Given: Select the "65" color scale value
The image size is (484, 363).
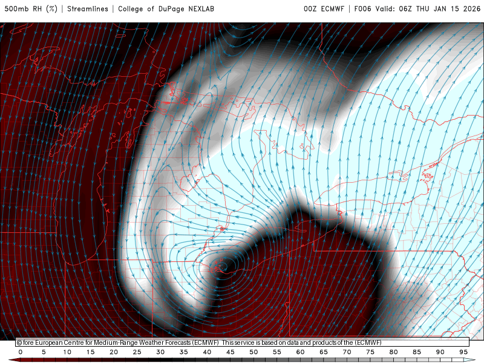Looking at the screenshot, I should click(324, 352).
